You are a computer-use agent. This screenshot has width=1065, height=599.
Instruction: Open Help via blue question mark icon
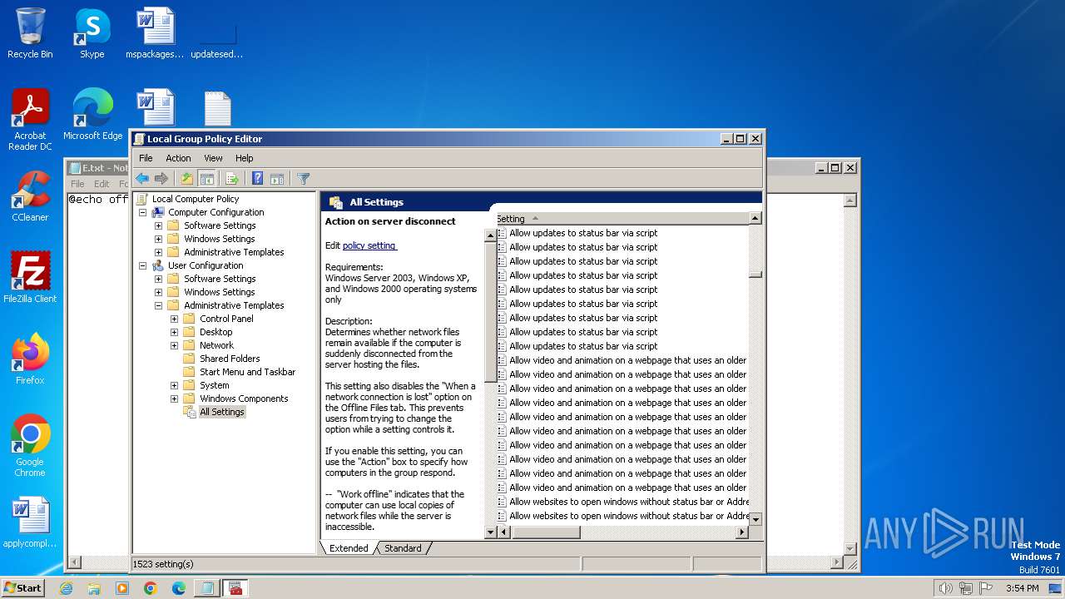257,179
